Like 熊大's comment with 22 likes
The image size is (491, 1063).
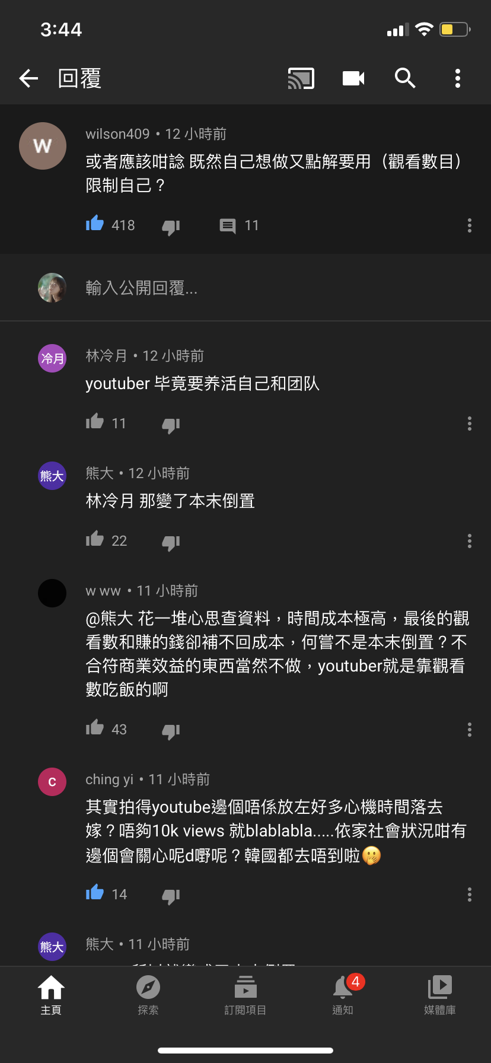(x=95, y=540)
